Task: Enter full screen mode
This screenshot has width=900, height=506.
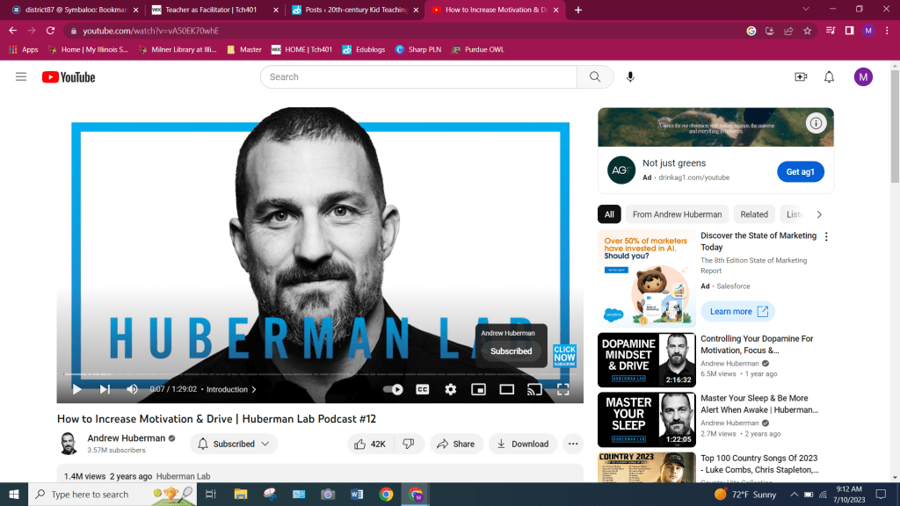Action: point(563,389)
